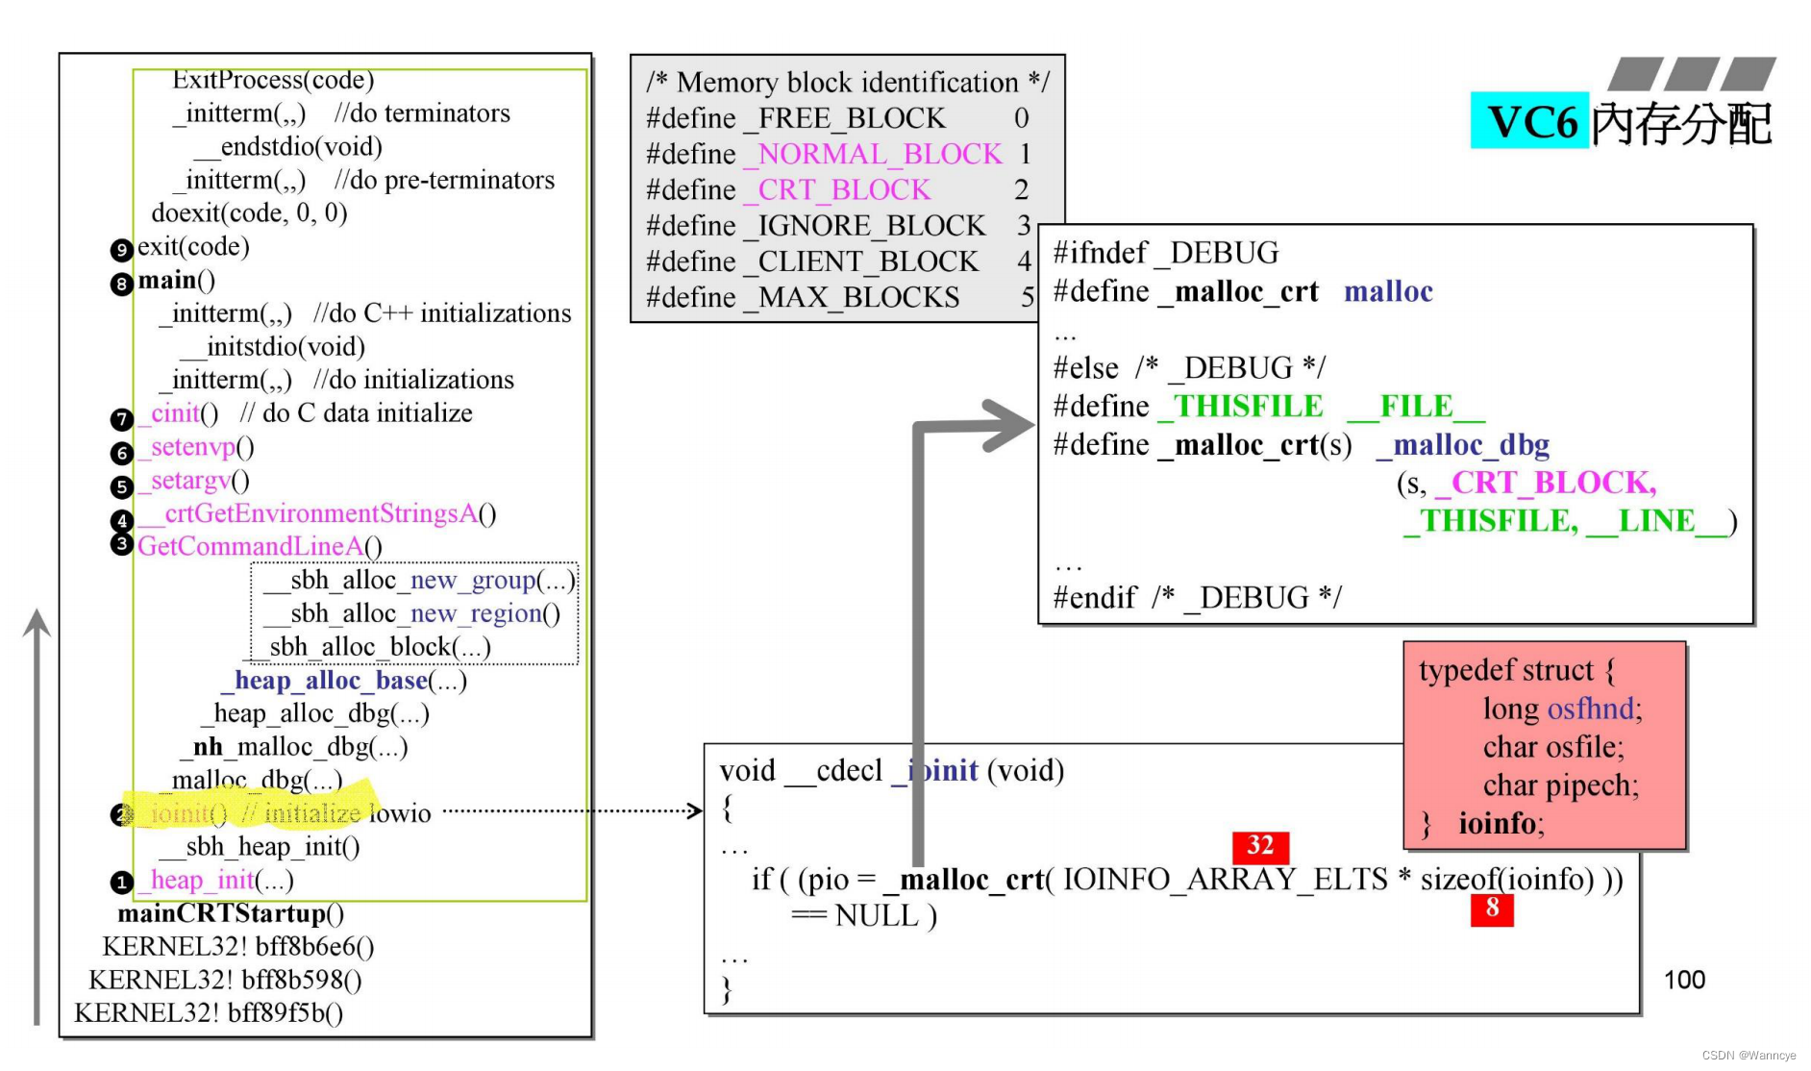Click 'KERNEL32! bff8b6e6()' stack frame
The height and width of the screenshot is (1071, 1811).
point(238,947)
